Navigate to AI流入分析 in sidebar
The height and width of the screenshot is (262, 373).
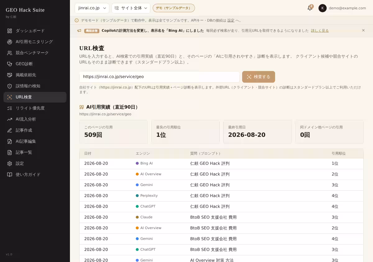coord(35,119)
